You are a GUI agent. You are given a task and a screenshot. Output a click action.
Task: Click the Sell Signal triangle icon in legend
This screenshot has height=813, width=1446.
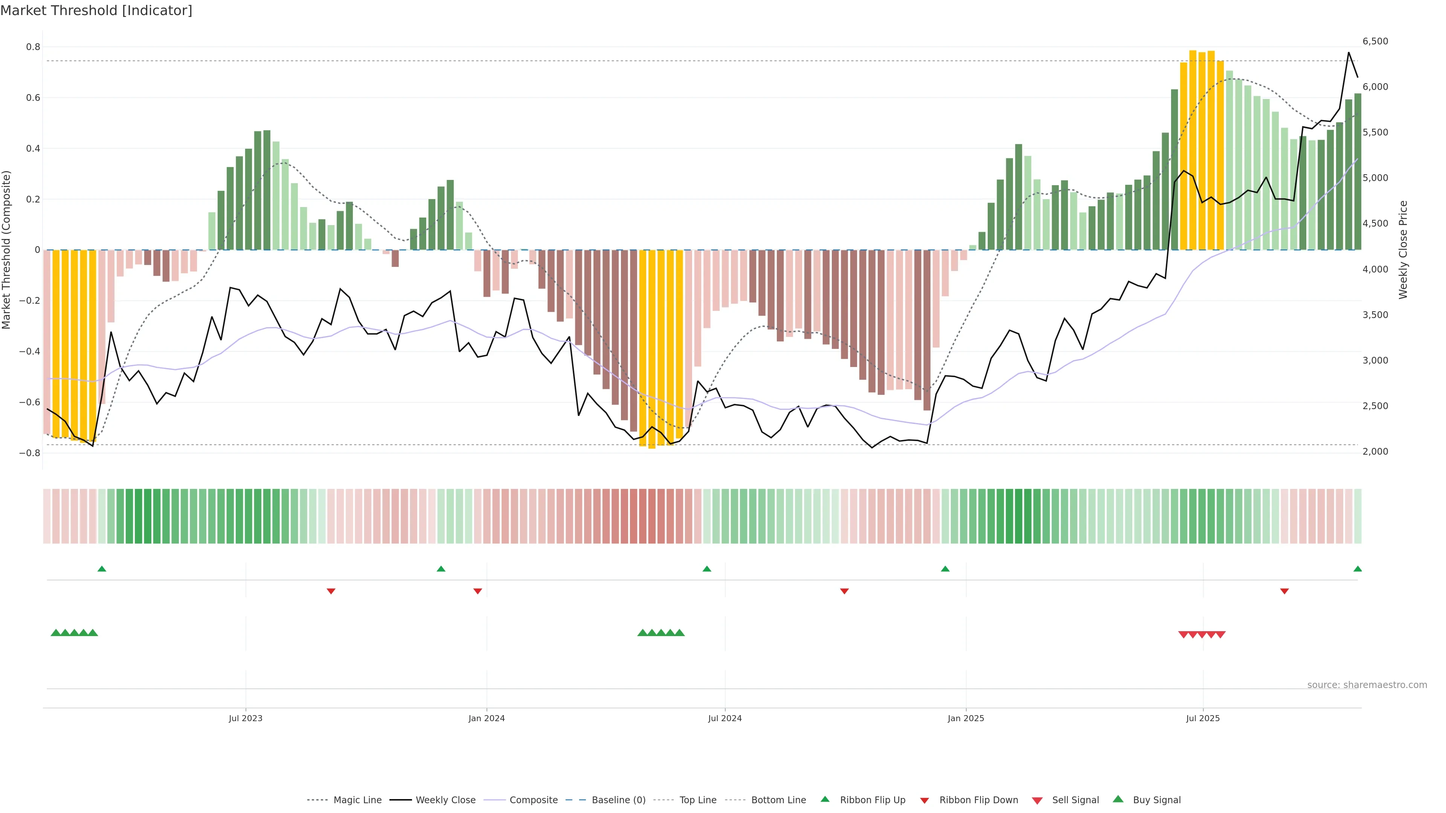1037,801
